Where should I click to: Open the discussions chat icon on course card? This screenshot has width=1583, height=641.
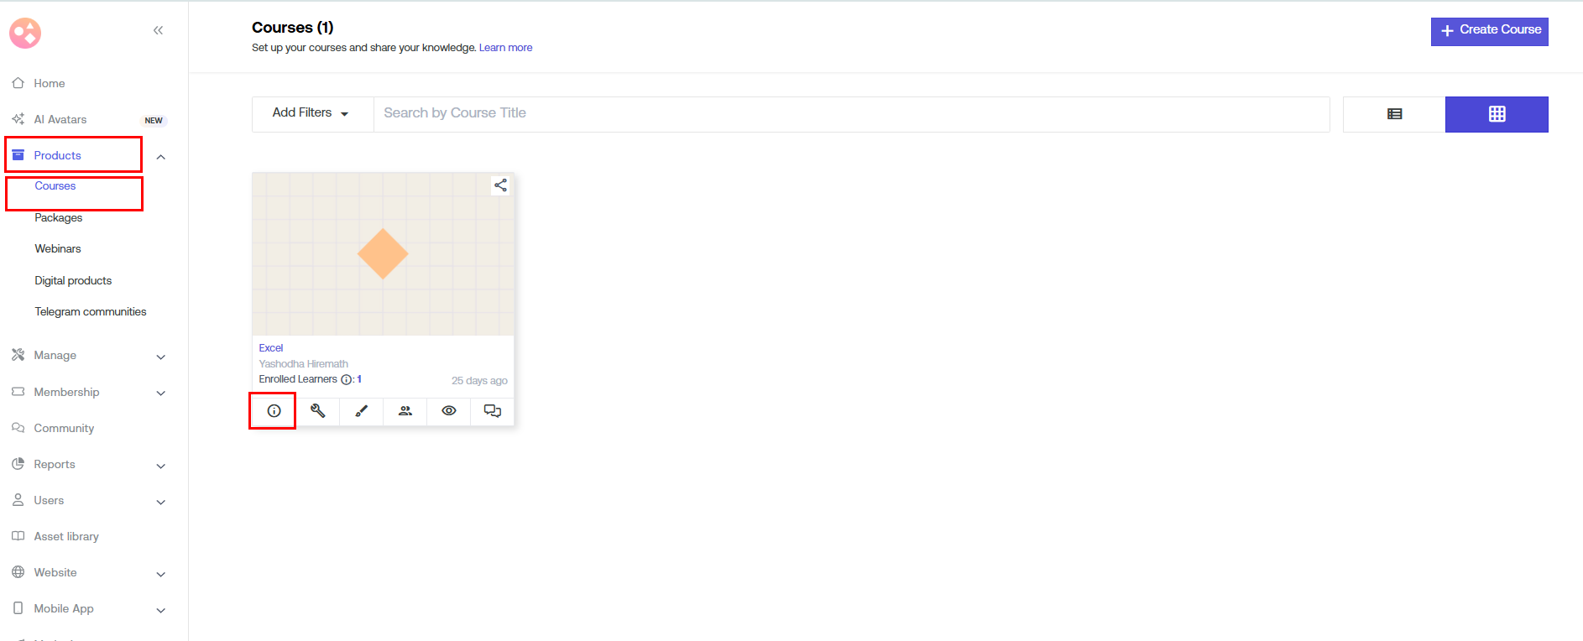coord(493,411)
